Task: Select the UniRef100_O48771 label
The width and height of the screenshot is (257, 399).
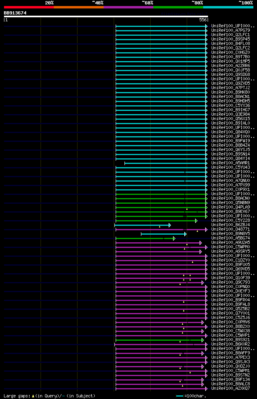Action: click(230, 229)
